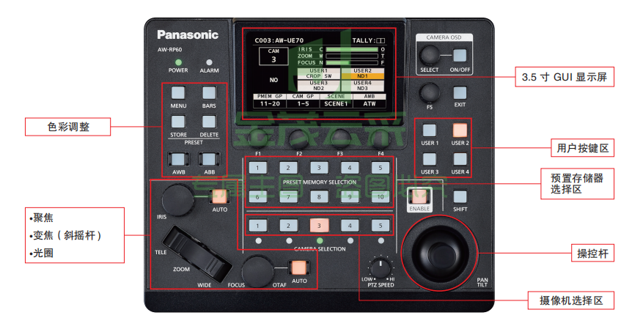Tap the DELETE preset button
Screen dimensions: 632x318
[x=209, y=122]
